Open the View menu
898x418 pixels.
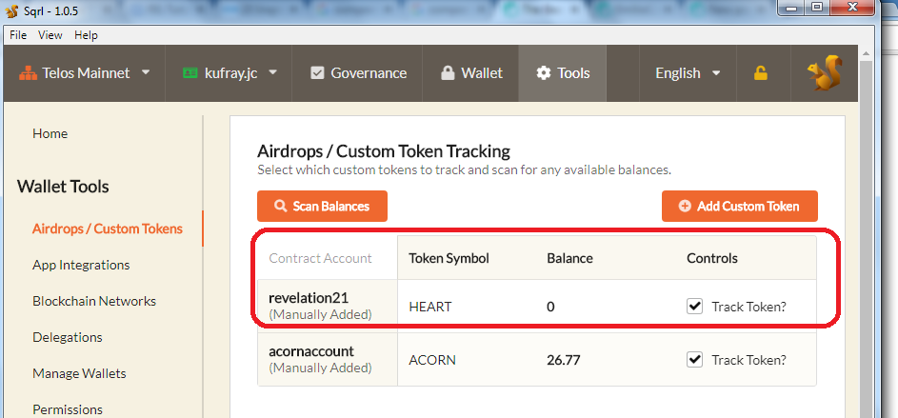(x=50, y=35)
